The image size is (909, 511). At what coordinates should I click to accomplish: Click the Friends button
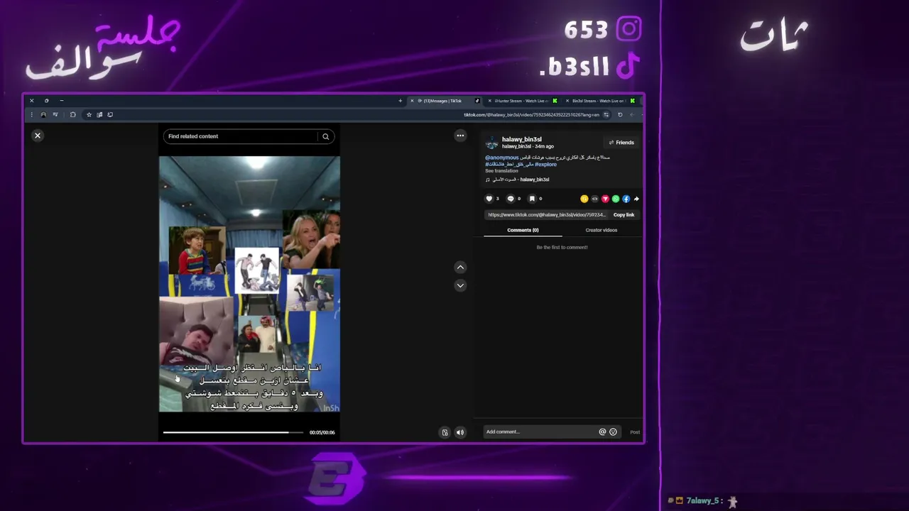click(621, 143)
